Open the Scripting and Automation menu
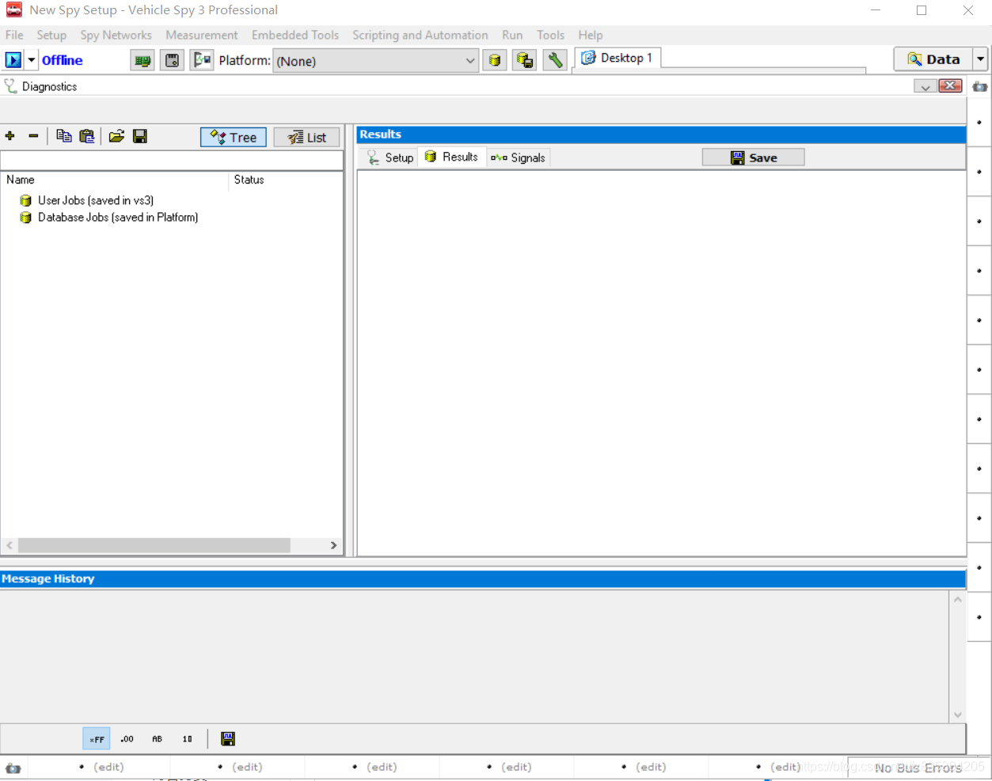Image resolution: width=992 pixels, height=781 pixels. (x=420, y=35)
